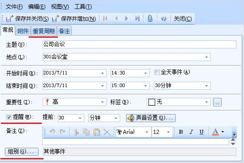Click the scissors cut icon

(x=76, y=132)
